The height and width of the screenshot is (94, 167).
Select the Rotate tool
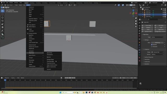3,21
